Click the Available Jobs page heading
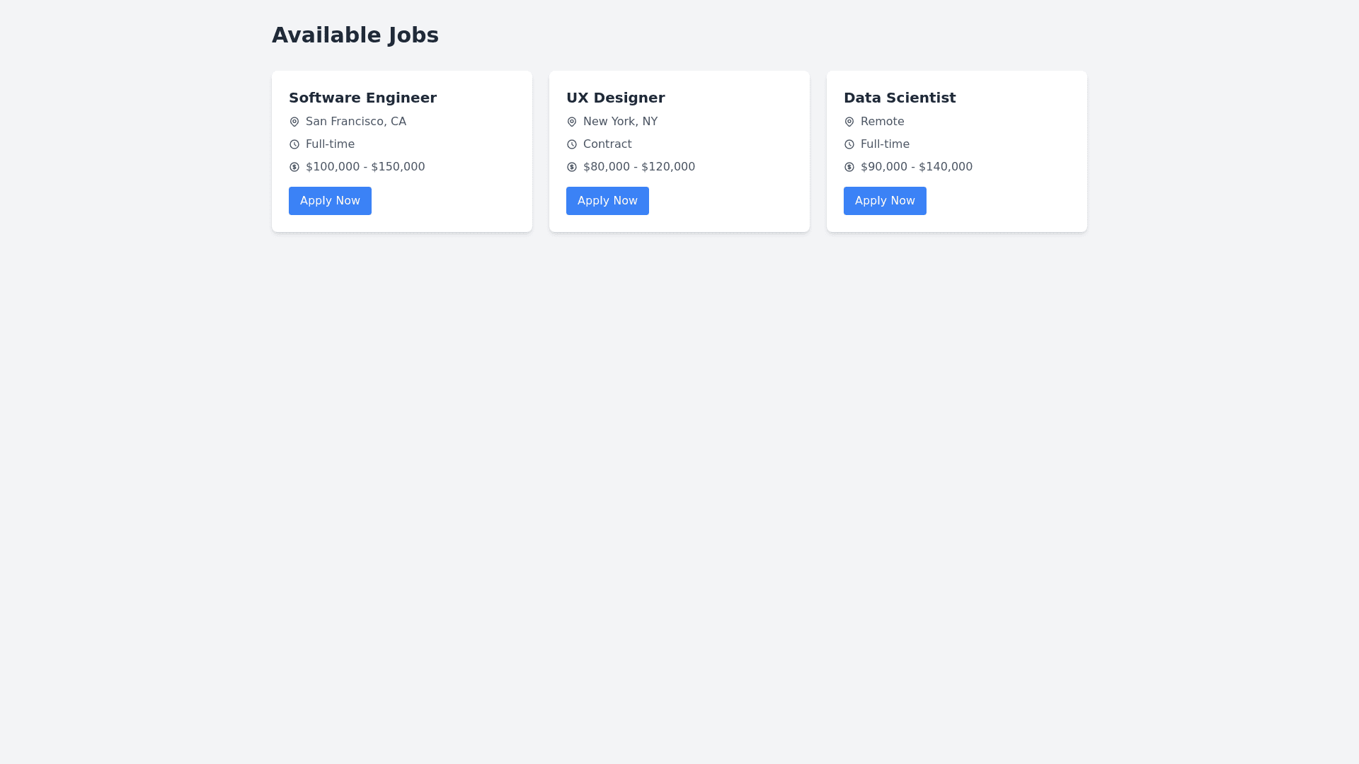The width and height of the screenshot is (1359, 764). (x=355, y=35)
